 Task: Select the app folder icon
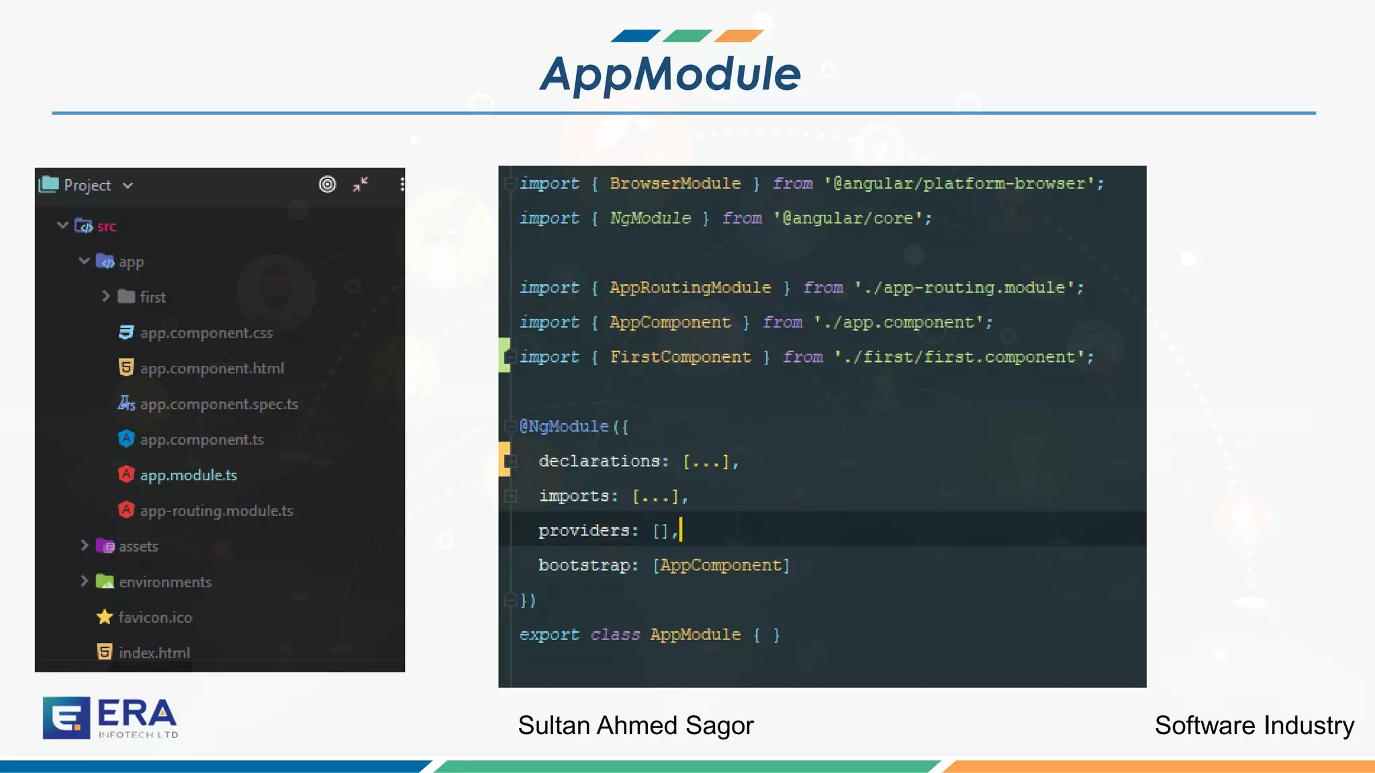point(105,261)
